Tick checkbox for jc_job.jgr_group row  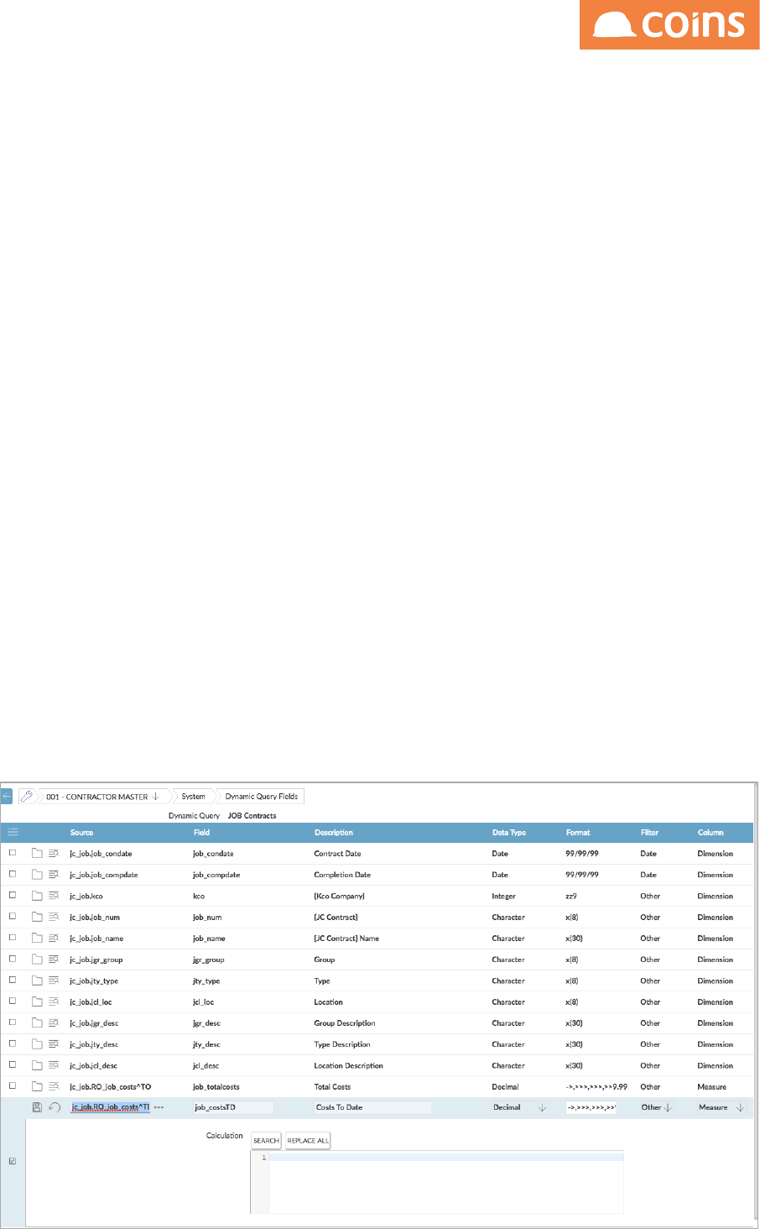tap(13, 959)
